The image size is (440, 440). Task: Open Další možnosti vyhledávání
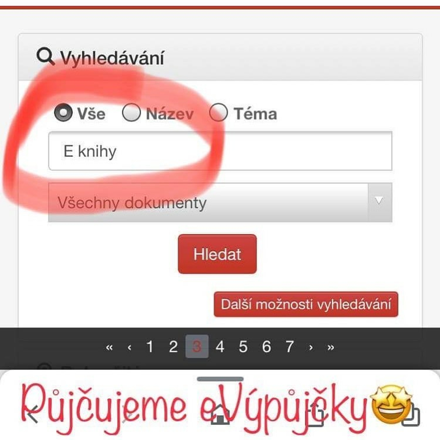(x=306, y=304)
